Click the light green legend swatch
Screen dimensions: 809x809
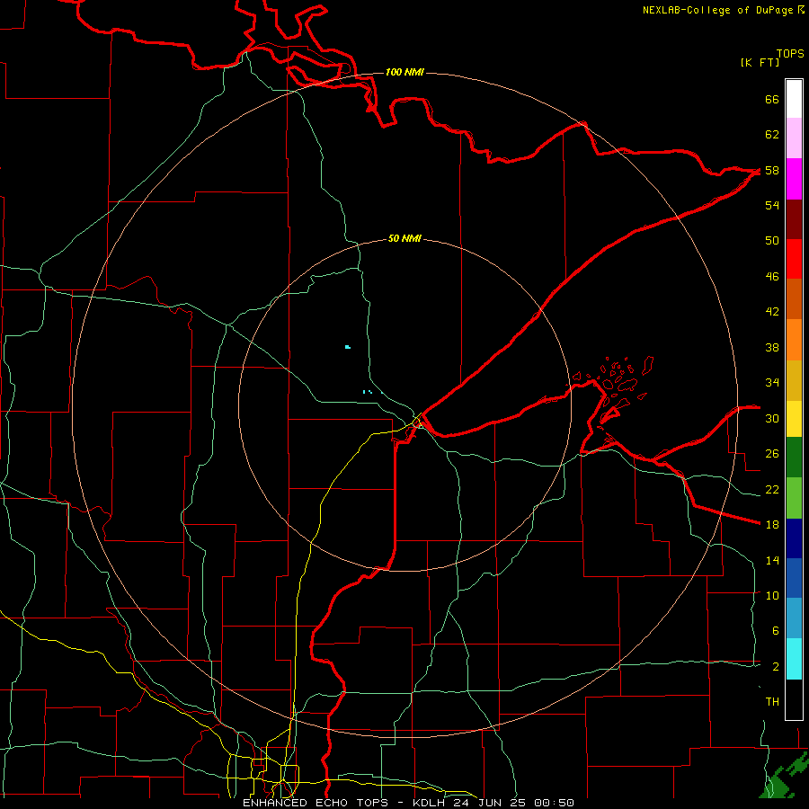coord(794,497)
